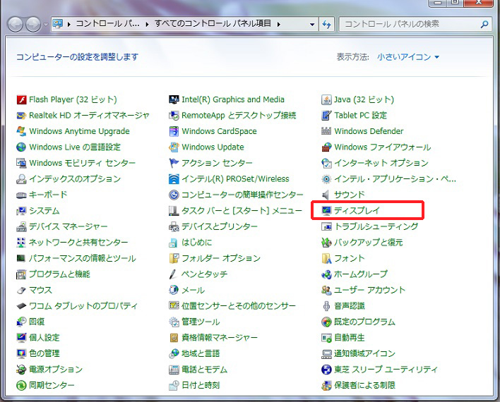Viewport: 500px width, 402px height.
Task: Open 地域と言語 link
Action: [x=201, y=353]
